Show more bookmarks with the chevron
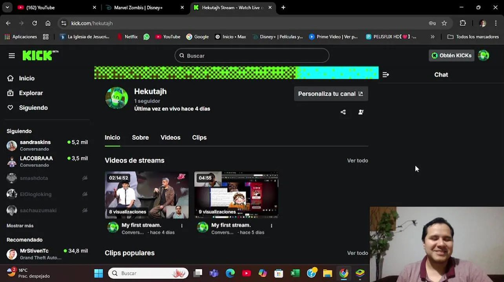504x282 pixels. [x=433, y=37]
